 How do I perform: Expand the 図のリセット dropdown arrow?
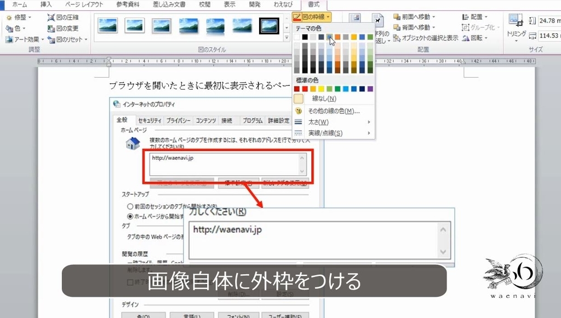[x=86, y=39]
